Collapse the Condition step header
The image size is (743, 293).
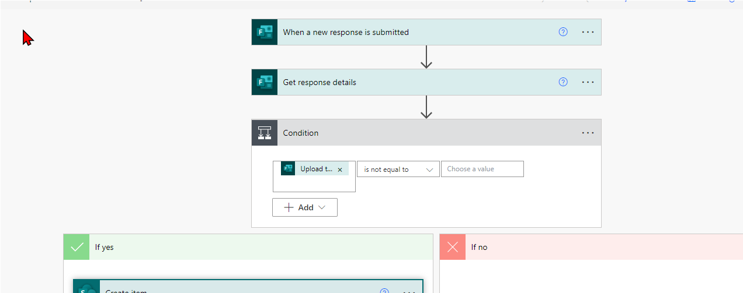[x=426, y=132]
